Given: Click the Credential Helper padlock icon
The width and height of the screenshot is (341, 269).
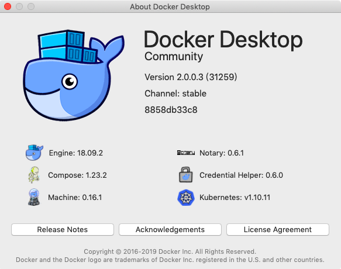Looking at the screenshot, I should 186,175.
